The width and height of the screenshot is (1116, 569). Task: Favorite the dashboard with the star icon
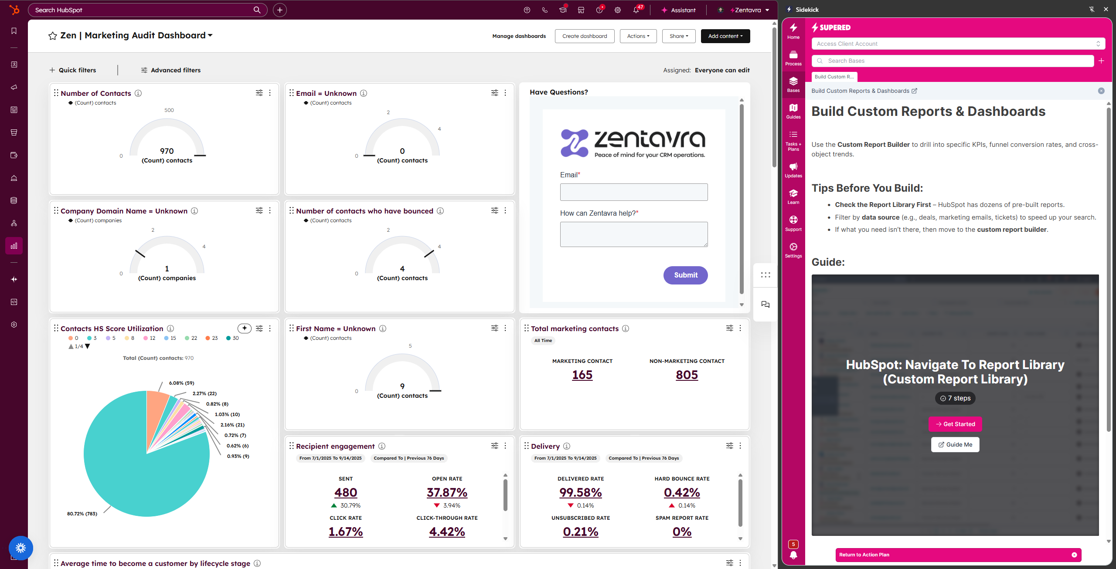(53, 36)
